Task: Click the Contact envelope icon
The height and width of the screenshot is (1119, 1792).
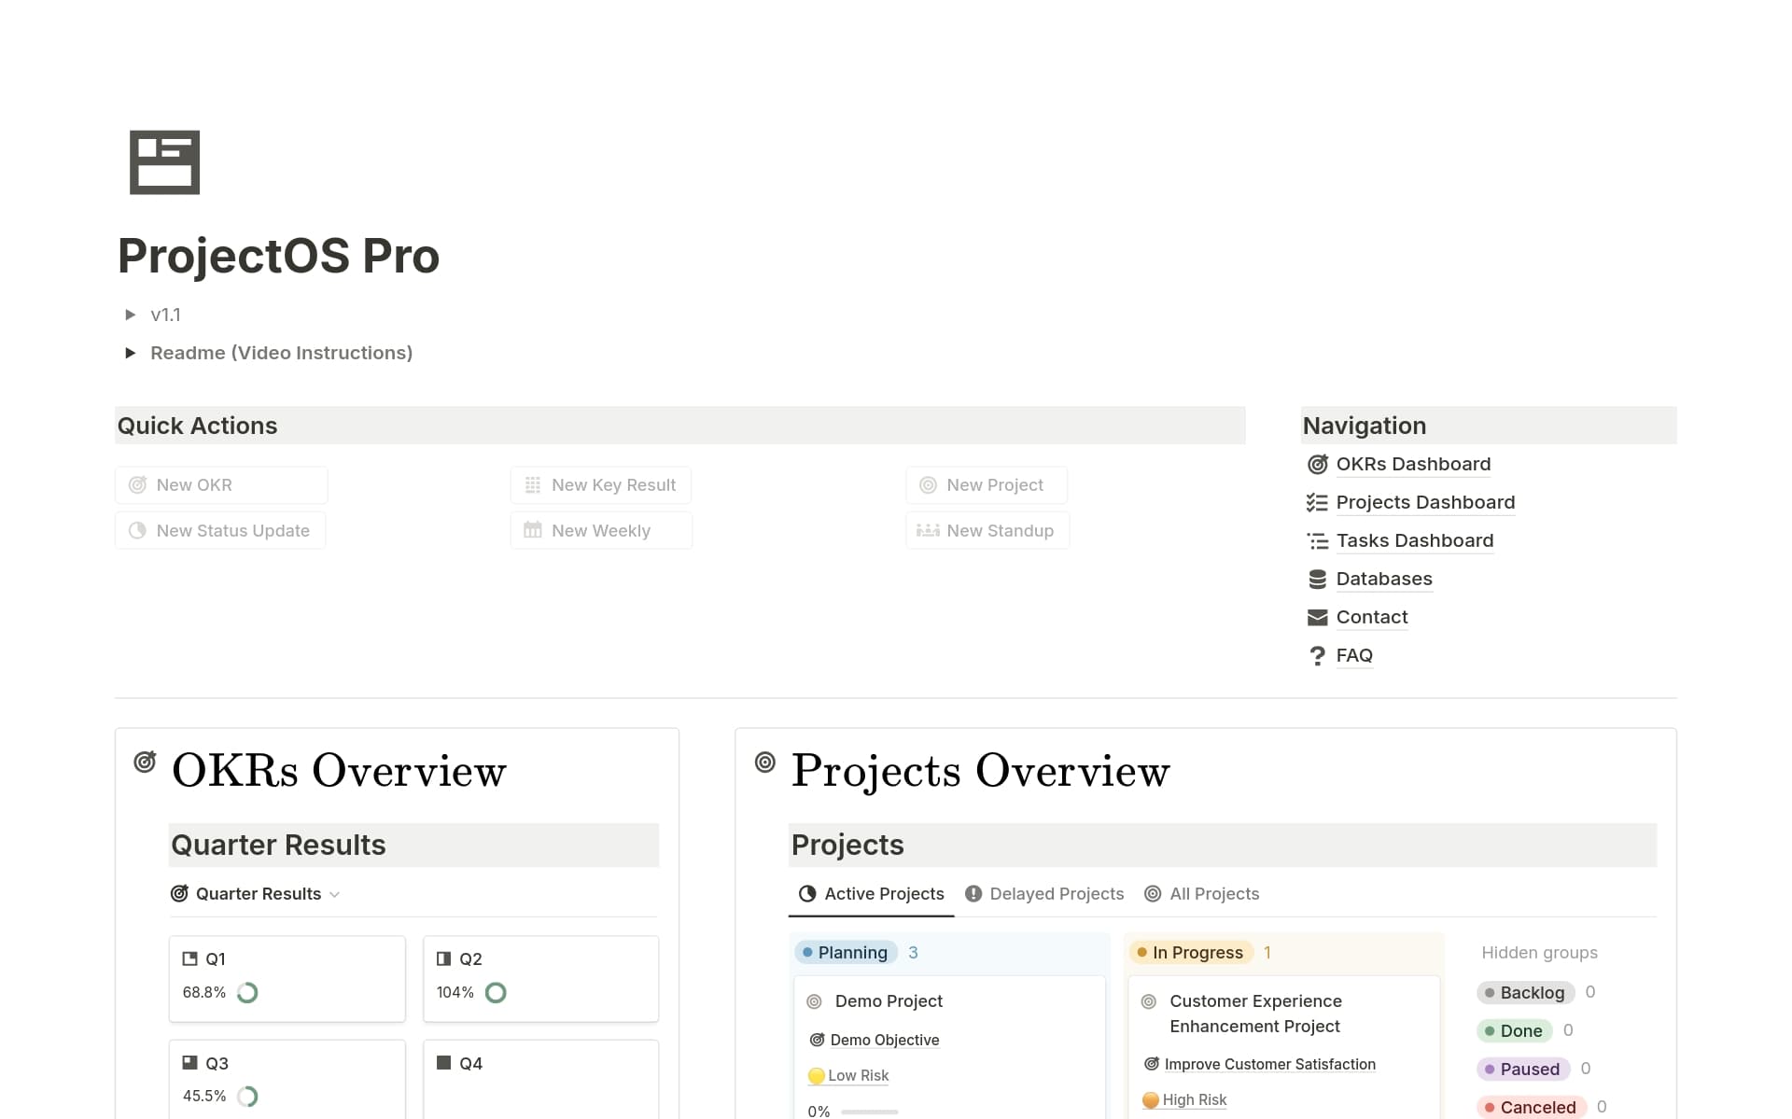Action: (x=1317, y=617)
